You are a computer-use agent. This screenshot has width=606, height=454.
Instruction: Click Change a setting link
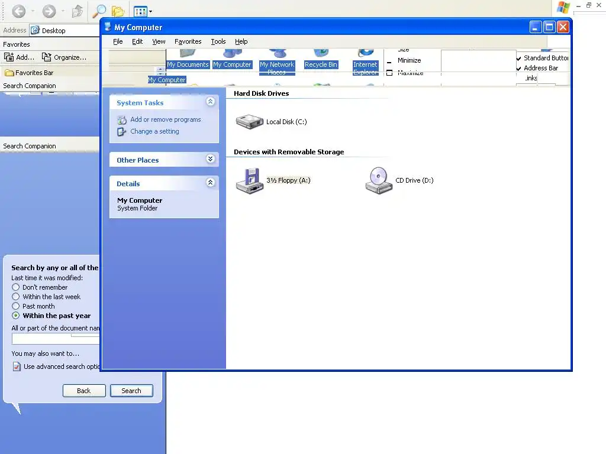tap(154, 131)
